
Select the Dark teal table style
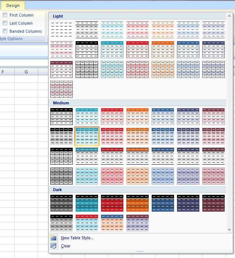pos(87,203)
